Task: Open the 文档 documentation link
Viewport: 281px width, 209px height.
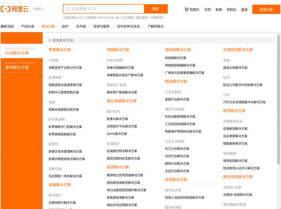Action: point(207,10)
